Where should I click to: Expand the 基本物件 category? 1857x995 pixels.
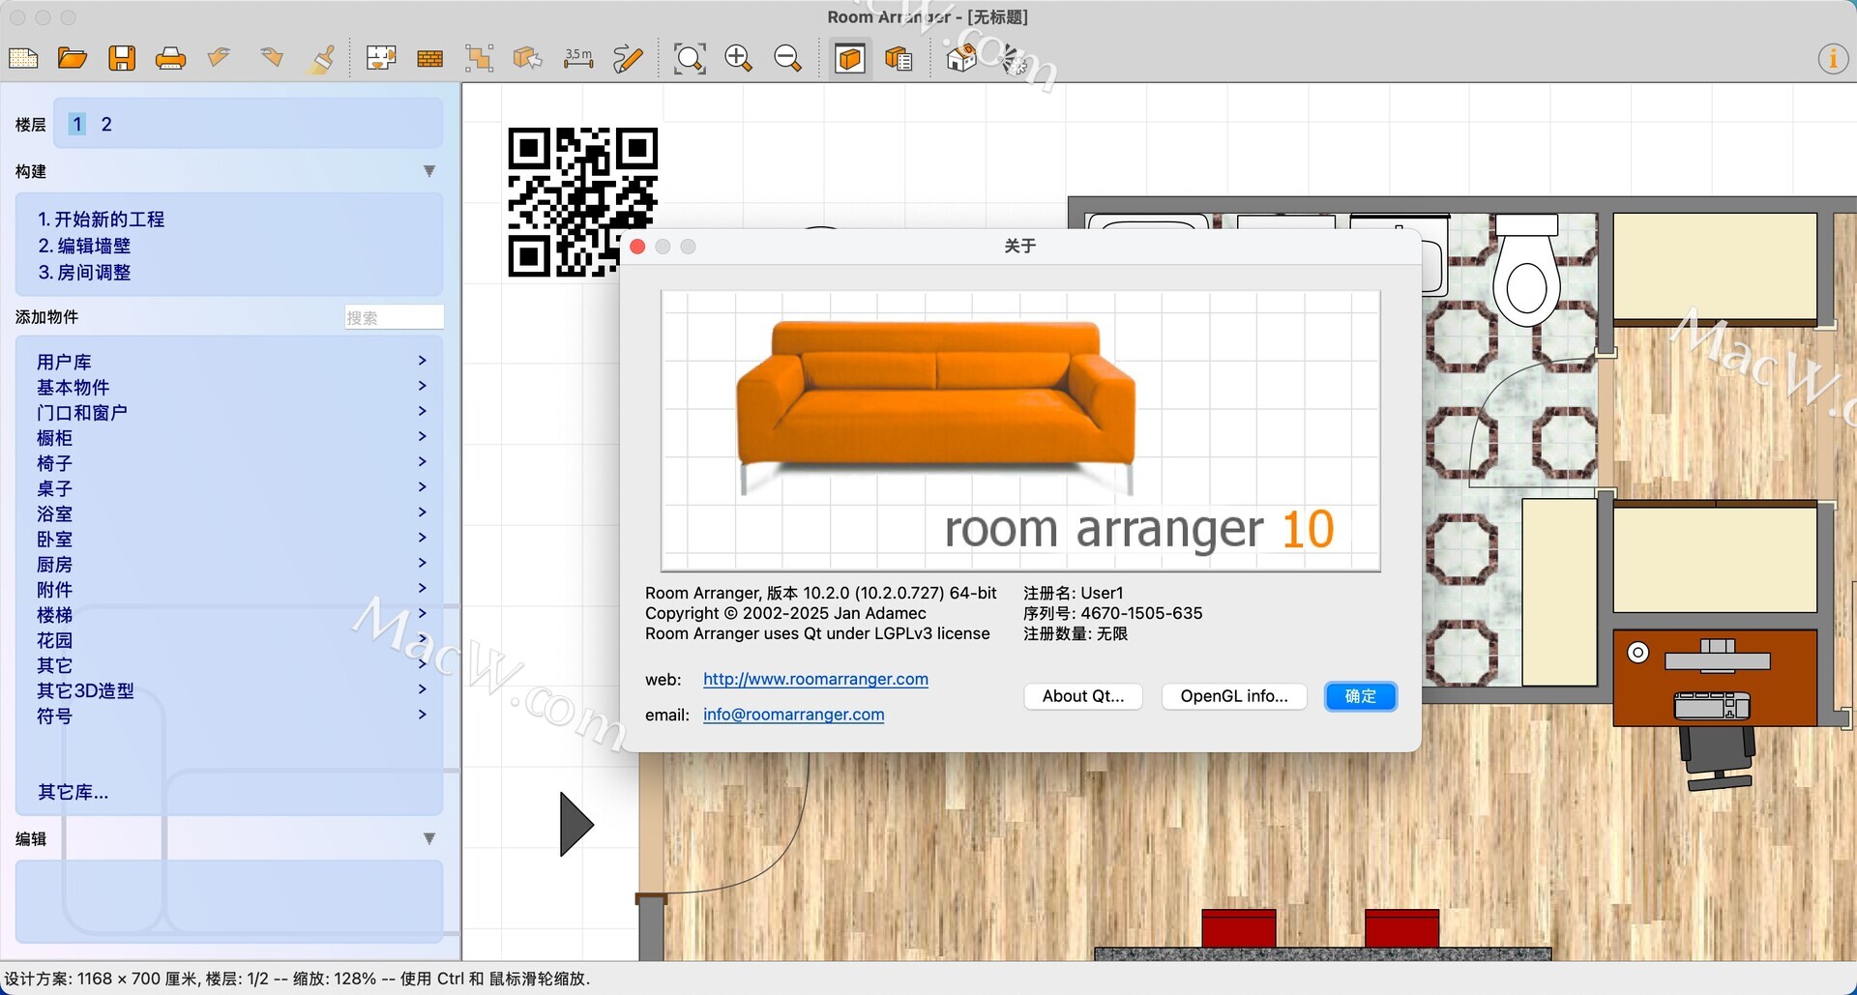tap(231, 387)
